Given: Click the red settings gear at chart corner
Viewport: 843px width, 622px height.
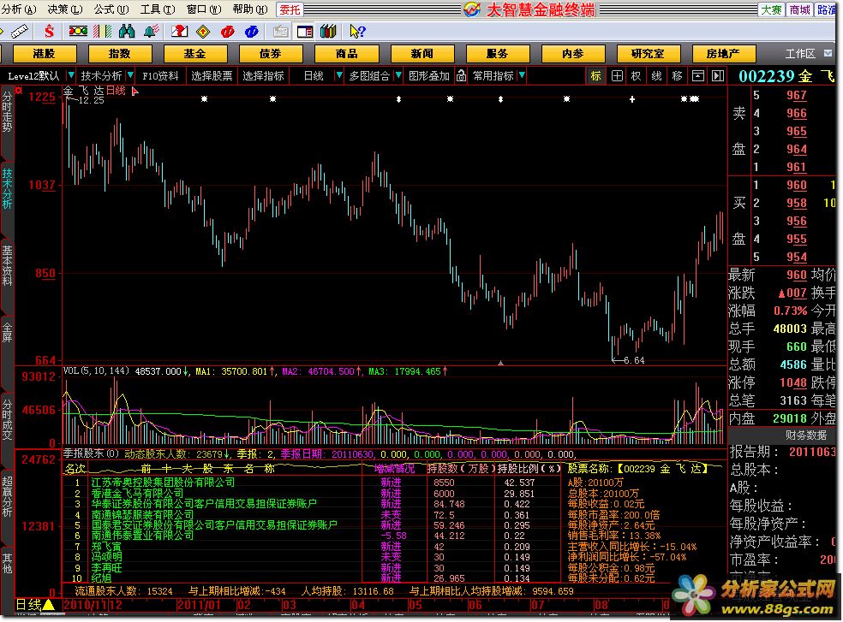Looking at the screenshot, I should (x=19, y=90).
